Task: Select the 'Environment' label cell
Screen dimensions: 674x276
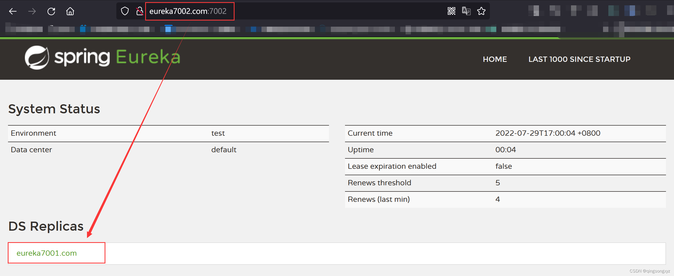Action: click(x=33, y=133)
